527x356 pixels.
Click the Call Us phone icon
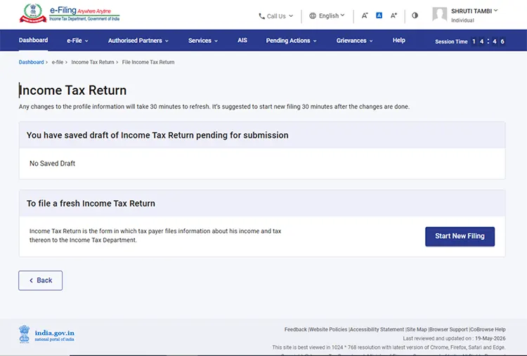point(261,16)
